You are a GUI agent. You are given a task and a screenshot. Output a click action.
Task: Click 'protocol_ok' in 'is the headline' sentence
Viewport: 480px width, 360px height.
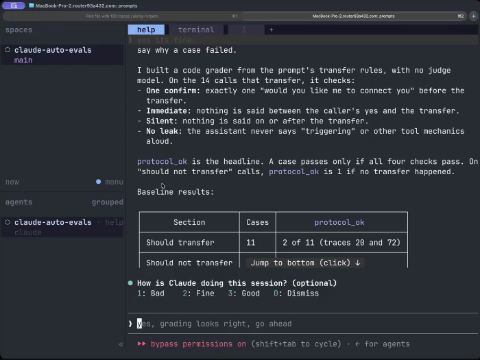pos(162,162)
